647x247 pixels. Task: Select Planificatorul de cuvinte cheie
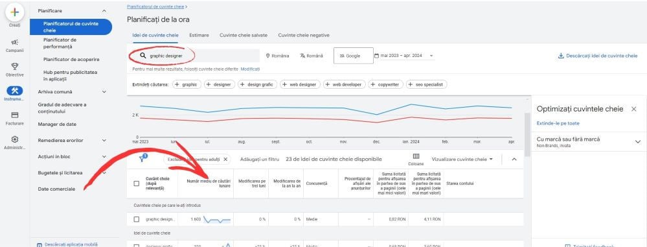(71, 27)
